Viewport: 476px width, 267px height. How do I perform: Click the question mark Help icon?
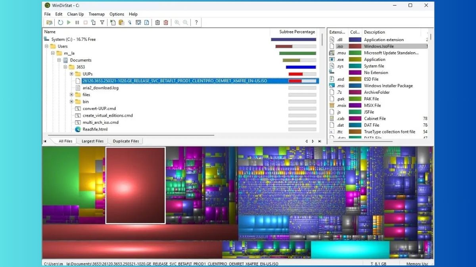point(196,23)
